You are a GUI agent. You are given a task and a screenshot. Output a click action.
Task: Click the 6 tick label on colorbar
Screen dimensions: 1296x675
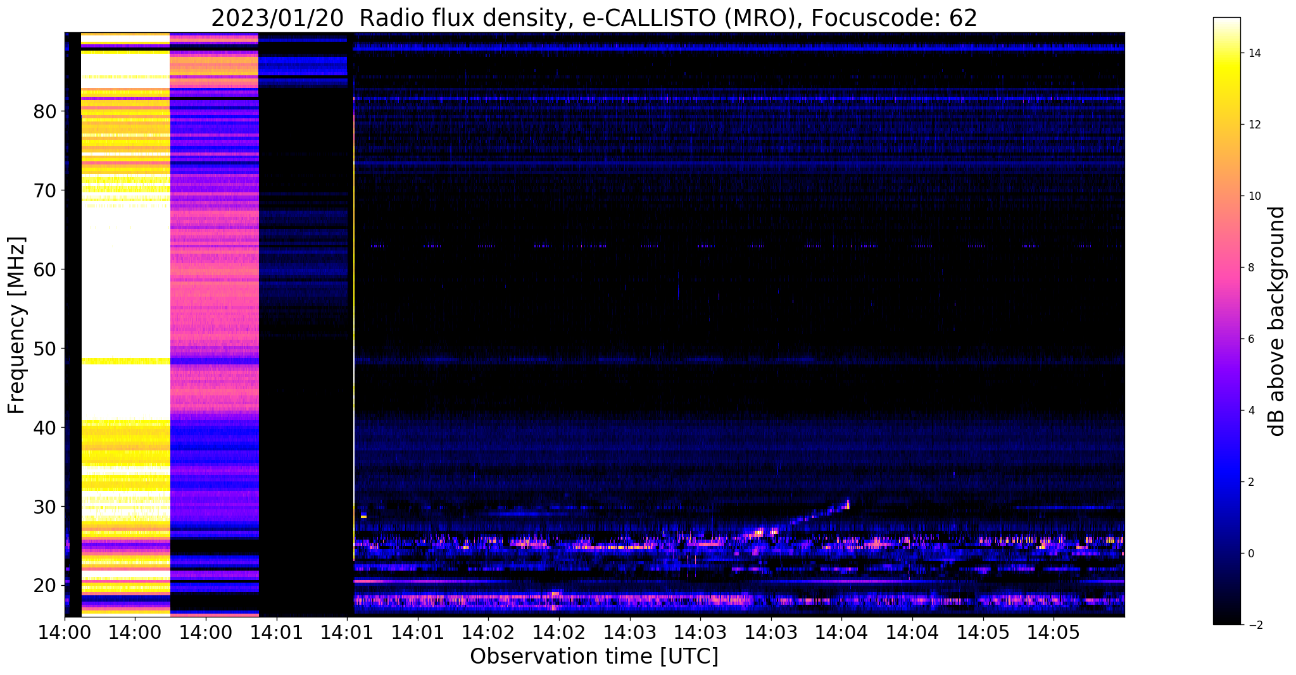click(x=1250, y=339)
